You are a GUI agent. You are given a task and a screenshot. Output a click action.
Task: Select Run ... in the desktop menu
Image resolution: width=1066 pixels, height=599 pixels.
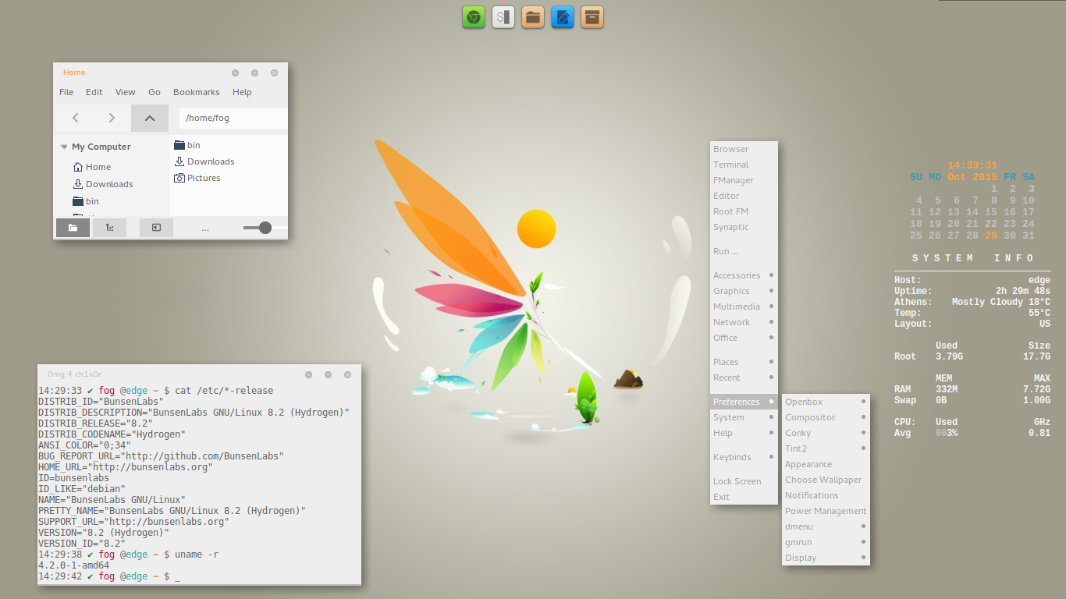[x=744, y=251]
